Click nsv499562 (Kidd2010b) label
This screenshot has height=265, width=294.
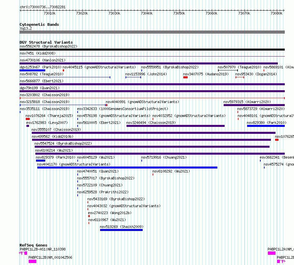(x=53, y=136)
